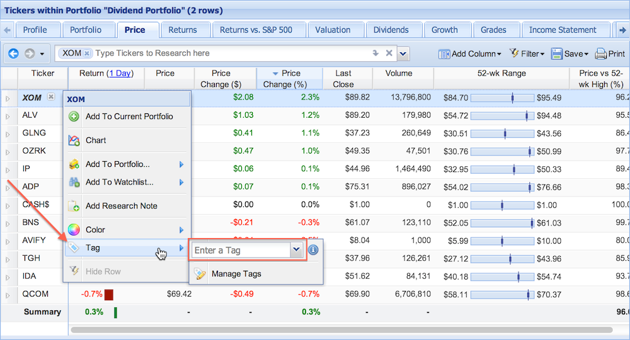Expand the ALV row
The image size is (630, 340).
point(8,116)
